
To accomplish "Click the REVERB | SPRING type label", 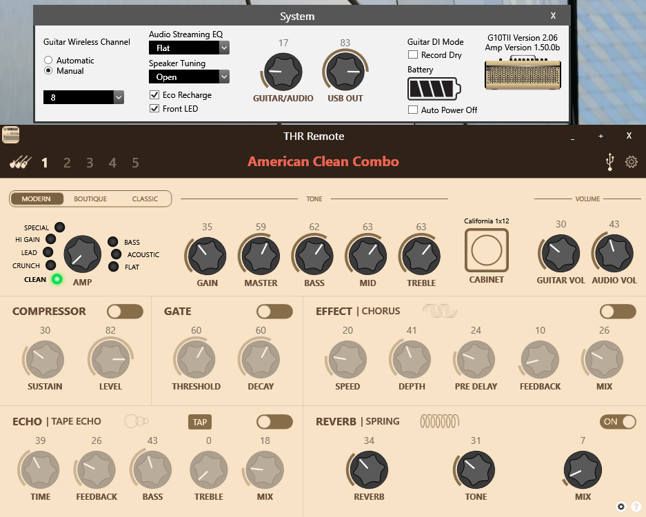I will coord(358,421).
